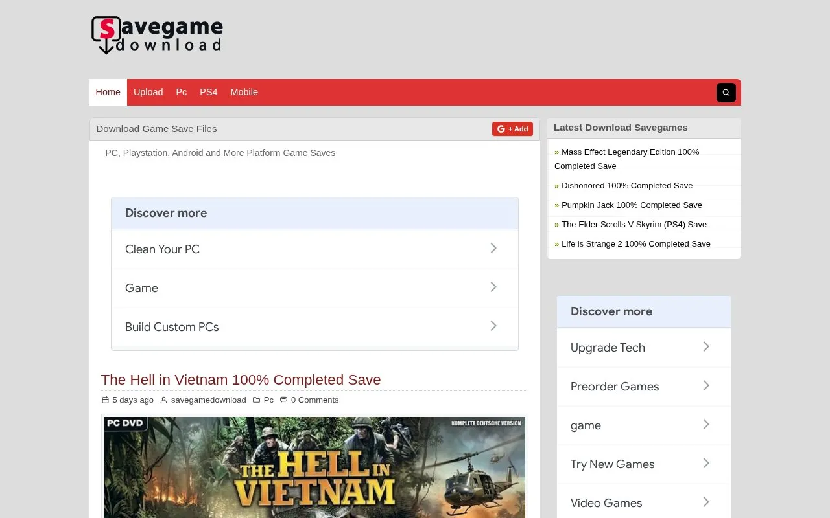Click the Latest Download Savegames heading
The image size is (830, 518).
pos(621,128)
